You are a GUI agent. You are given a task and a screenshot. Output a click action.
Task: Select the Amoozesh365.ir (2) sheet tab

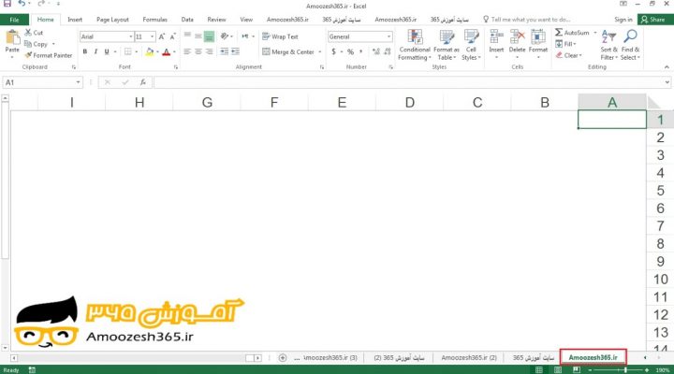pos(469,358)
